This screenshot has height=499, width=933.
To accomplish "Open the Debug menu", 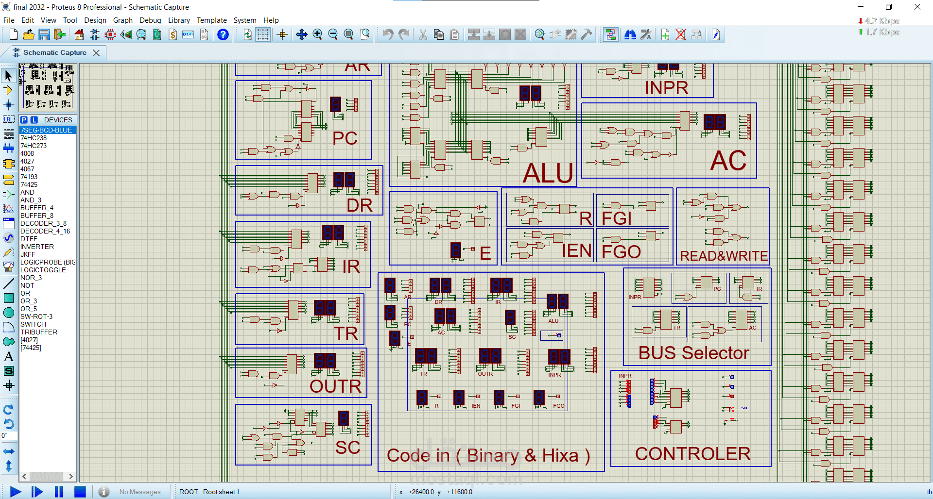I will pyautogui.click(x=150, y=20).
